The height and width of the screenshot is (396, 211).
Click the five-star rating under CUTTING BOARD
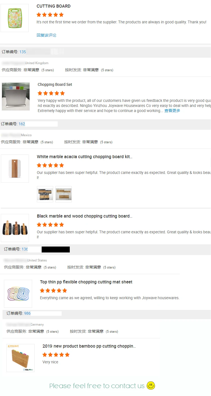pyautogui.click(x=50, y=15)
